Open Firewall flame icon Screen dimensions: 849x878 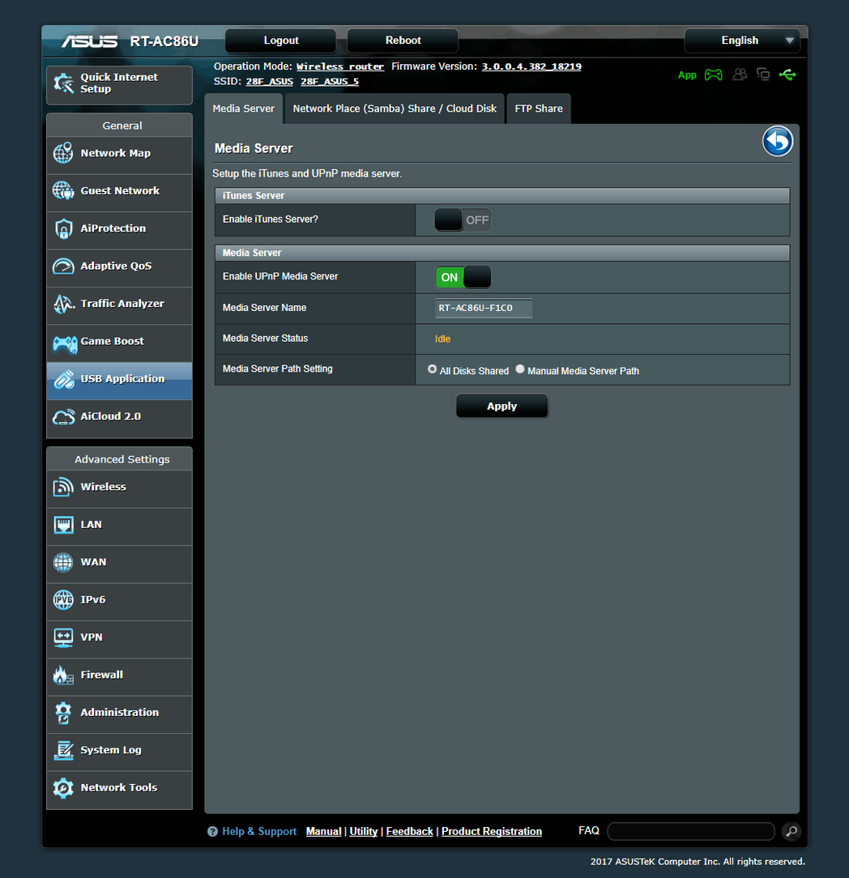tap(63, 676)
